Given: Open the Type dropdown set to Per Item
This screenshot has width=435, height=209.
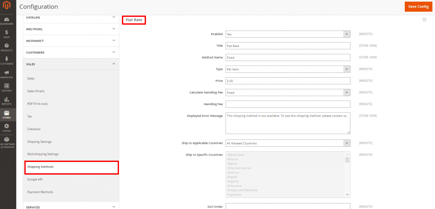Looking at the screenshot, I should click(288, 69).
